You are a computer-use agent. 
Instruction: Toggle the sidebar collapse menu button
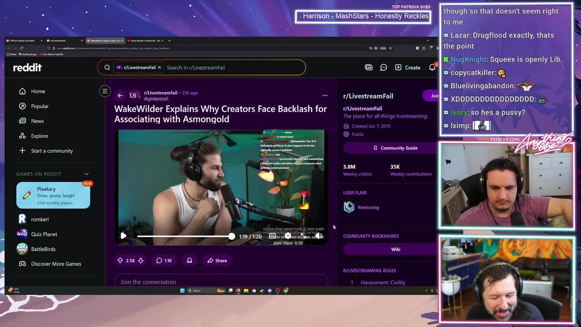click(x=105, y=91)
